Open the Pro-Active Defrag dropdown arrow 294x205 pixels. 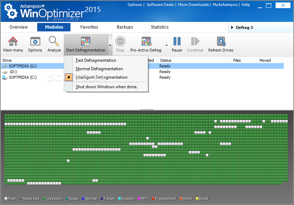(x=166, y=45)
